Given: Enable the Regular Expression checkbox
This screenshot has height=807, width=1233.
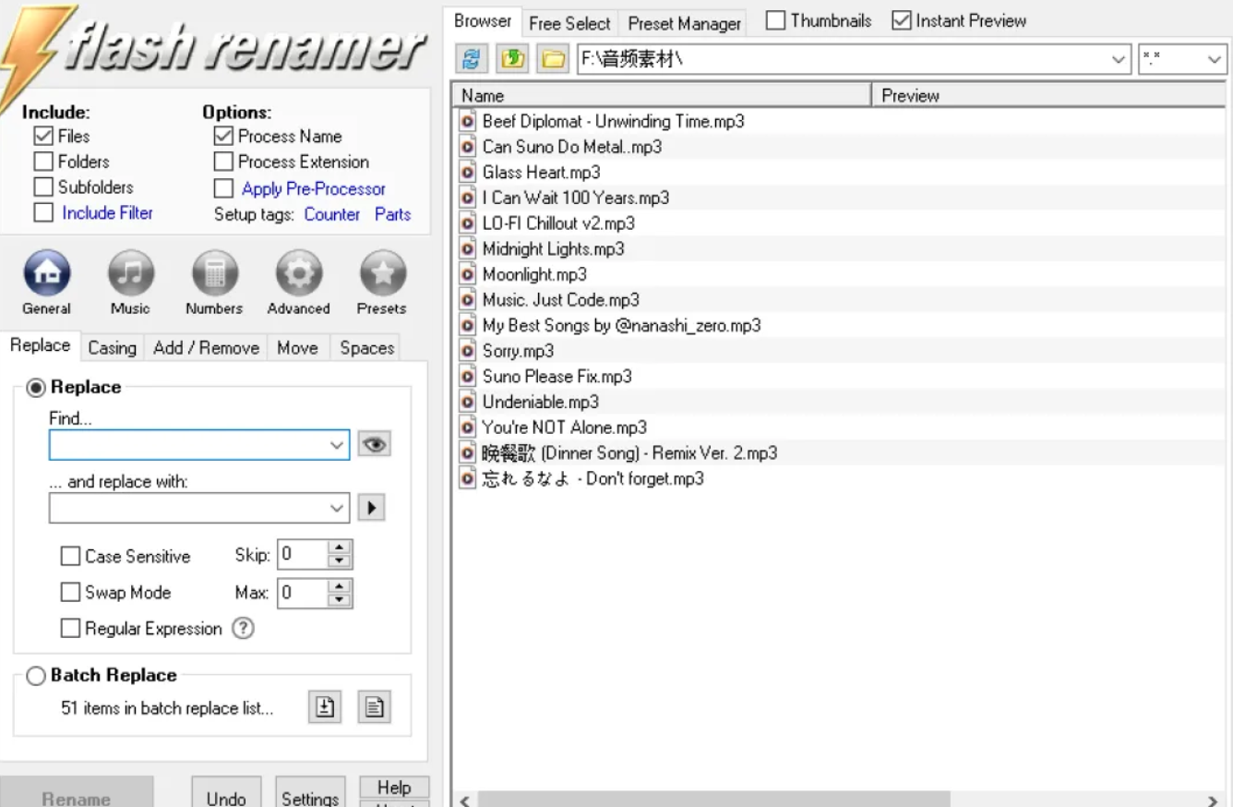Looking at the screenshot, I should click(70, 629).
